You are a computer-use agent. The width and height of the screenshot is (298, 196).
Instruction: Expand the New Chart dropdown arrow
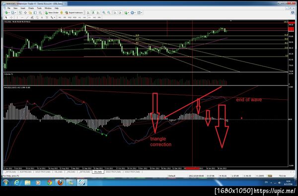[x=9, y=13]
